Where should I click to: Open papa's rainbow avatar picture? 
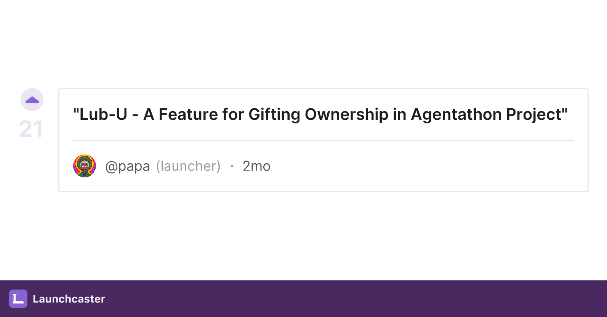85,166
